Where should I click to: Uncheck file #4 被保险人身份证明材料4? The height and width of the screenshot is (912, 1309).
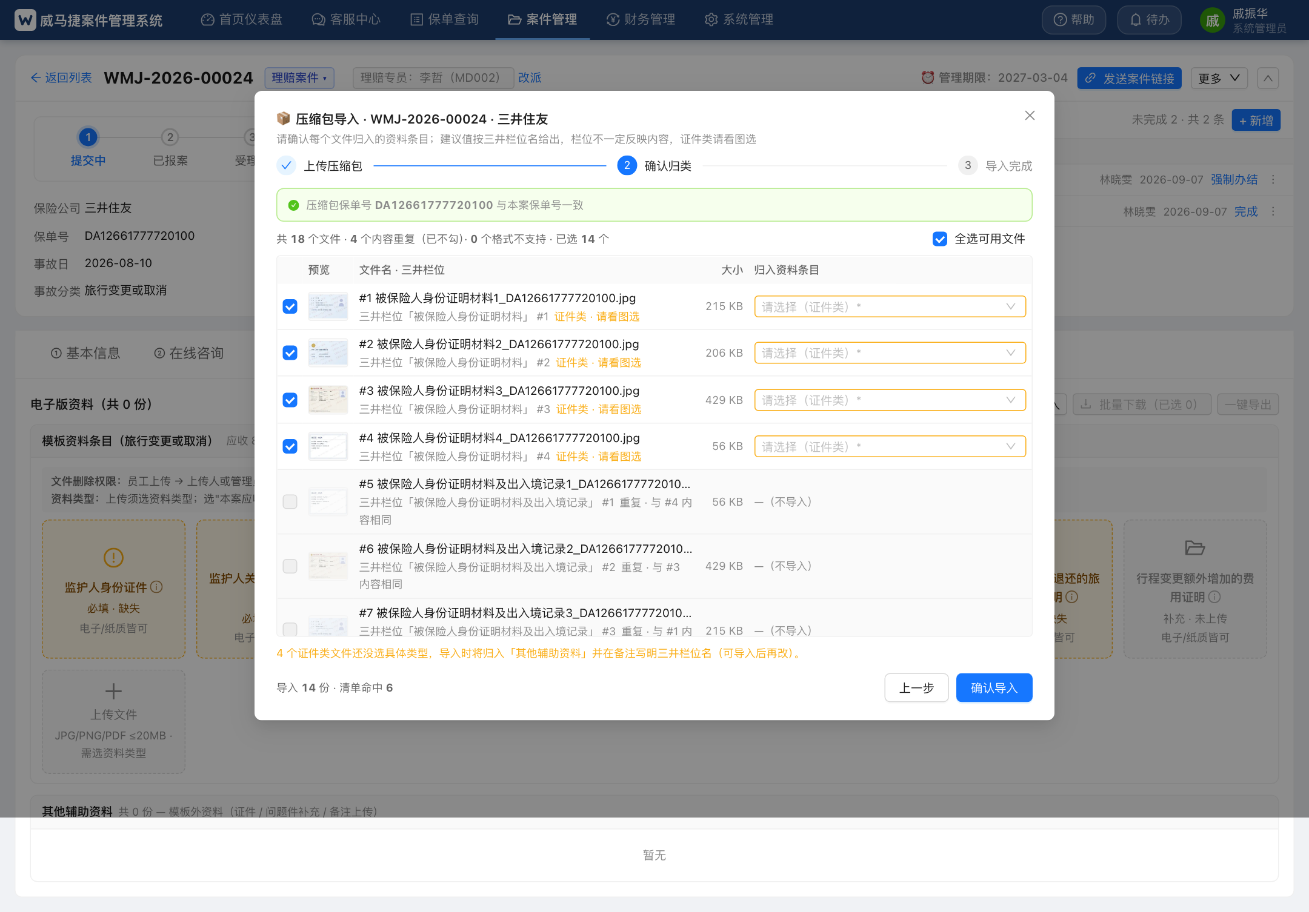[x=290, y=447]
